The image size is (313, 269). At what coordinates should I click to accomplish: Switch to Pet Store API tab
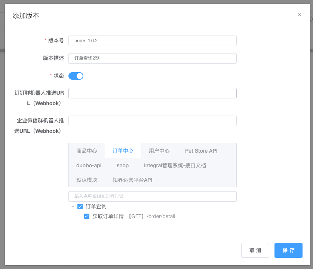(201, 151)
